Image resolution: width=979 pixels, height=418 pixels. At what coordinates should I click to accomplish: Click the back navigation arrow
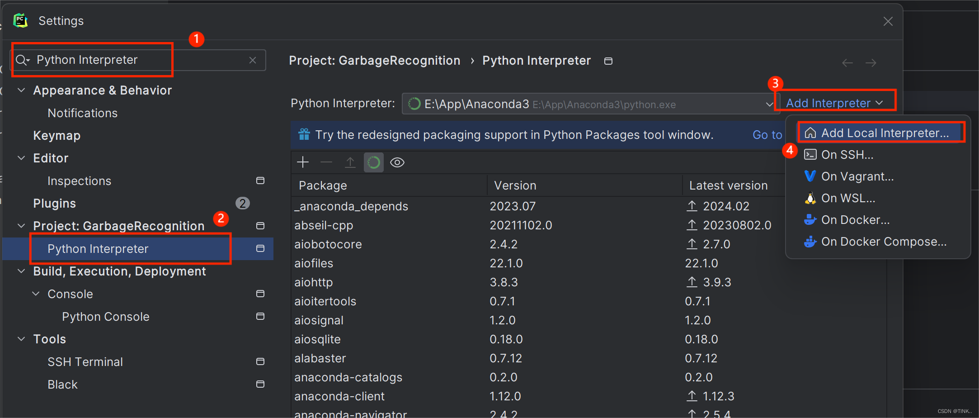click(x=847, y=62)
